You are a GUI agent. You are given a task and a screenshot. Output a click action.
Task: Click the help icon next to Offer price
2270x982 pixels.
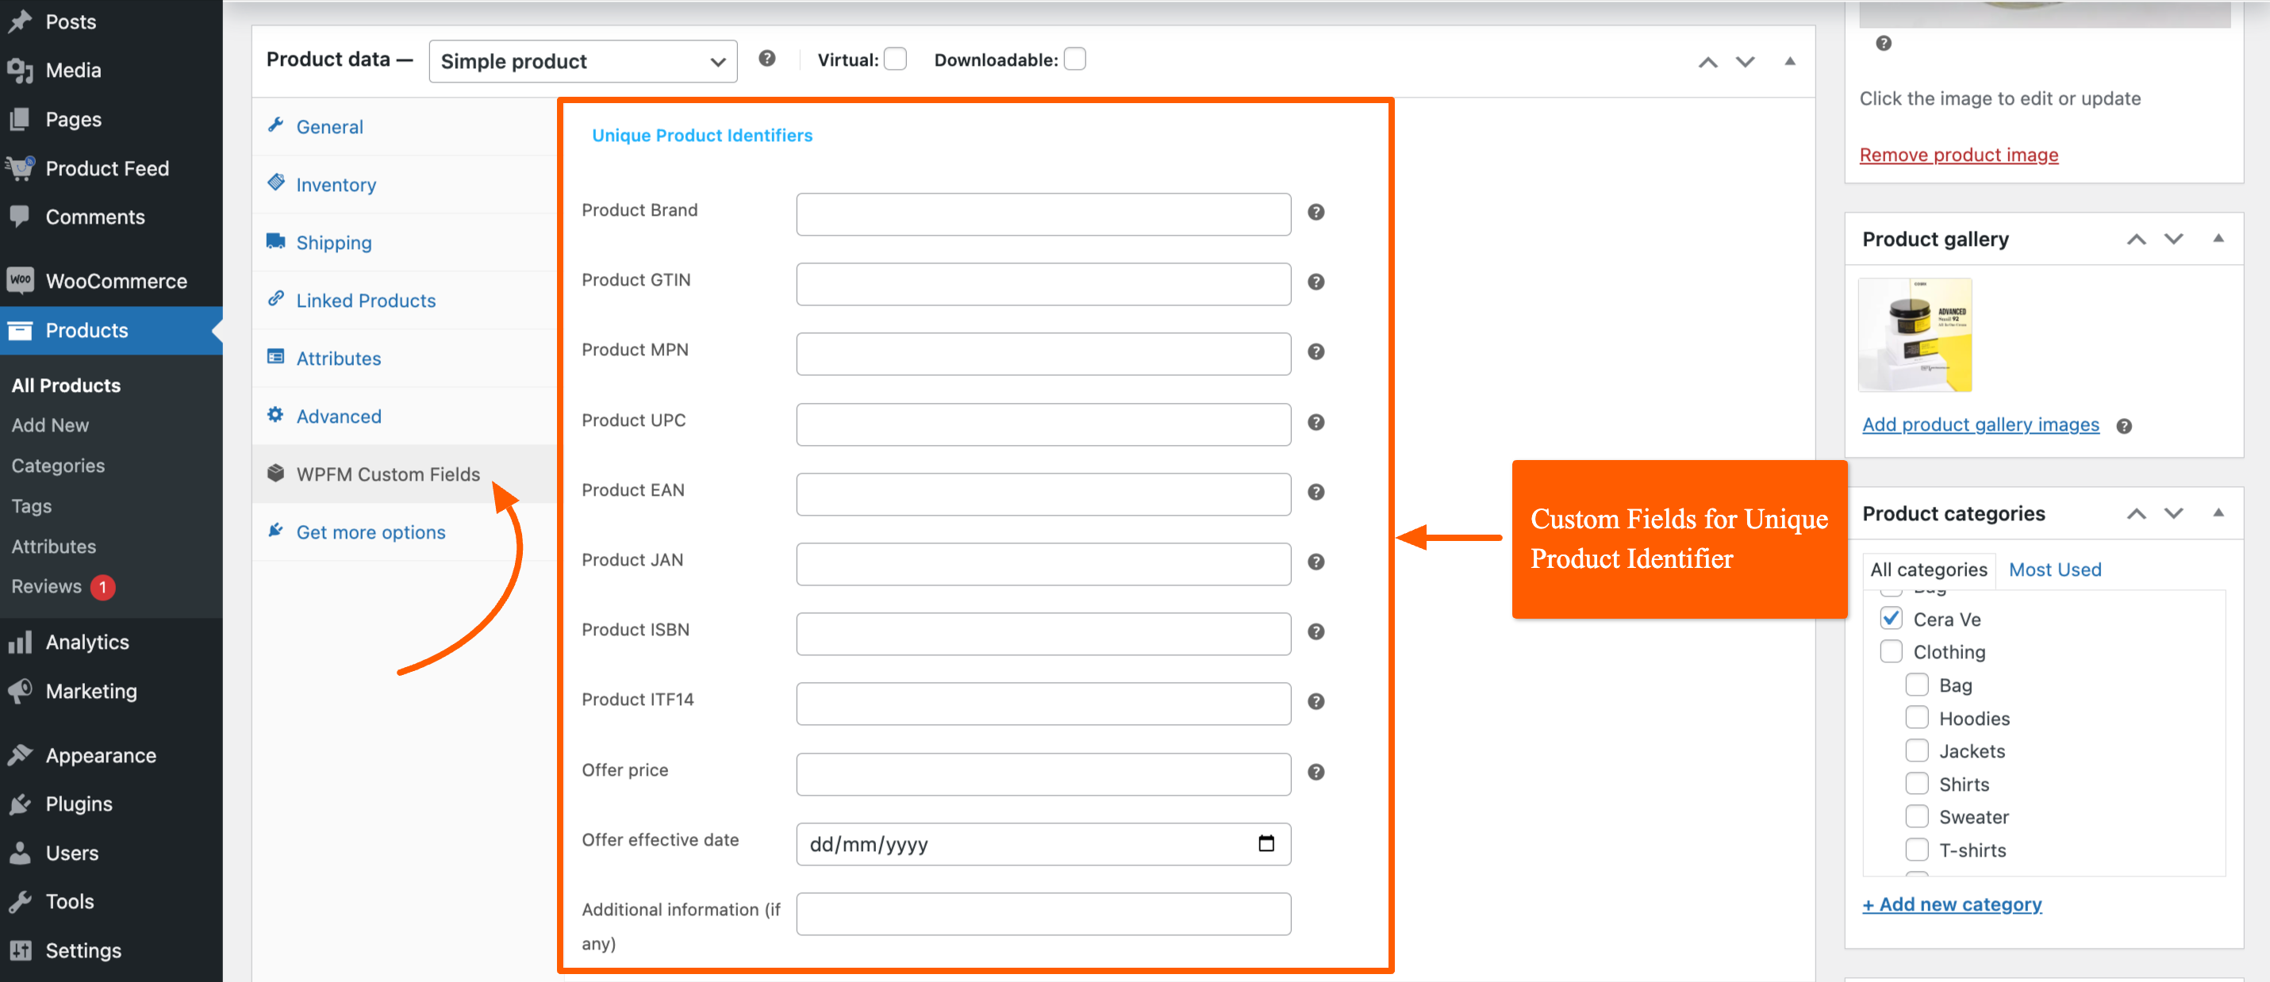tap(1316, 772)
